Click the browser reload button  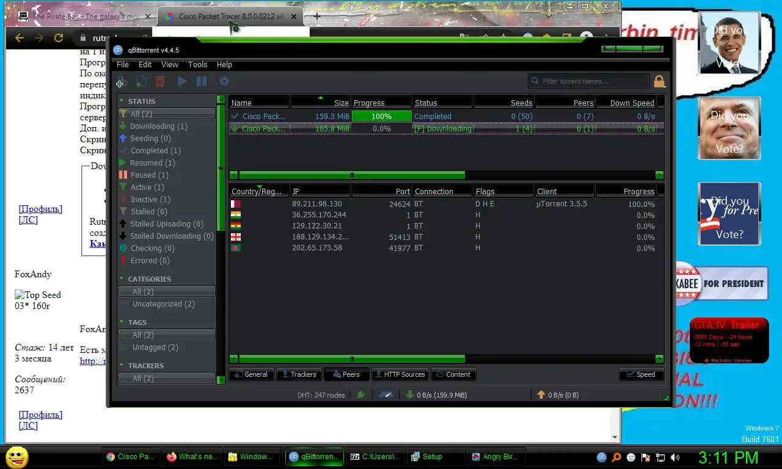59,38
